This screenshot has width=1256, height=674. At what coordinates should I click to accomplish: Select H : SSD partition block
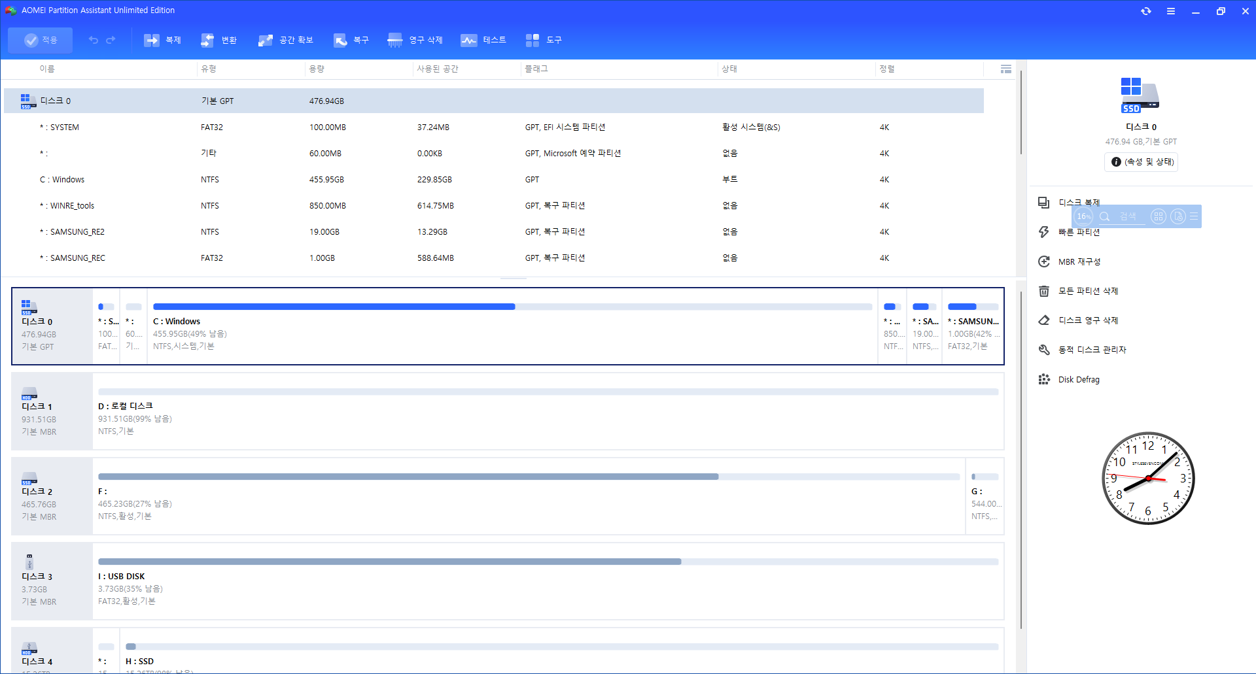(562, 650)
